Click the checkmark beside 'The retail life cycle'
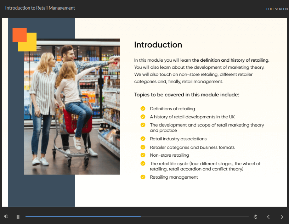The width and height of the screenshot is (289, 224). click(x=143, y=163)
